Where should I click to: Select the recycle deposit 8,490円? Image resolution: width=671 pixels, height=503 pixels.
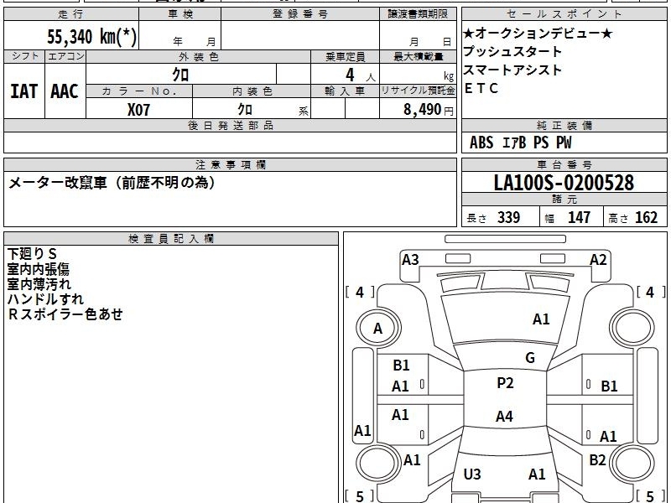click(429, 110)
